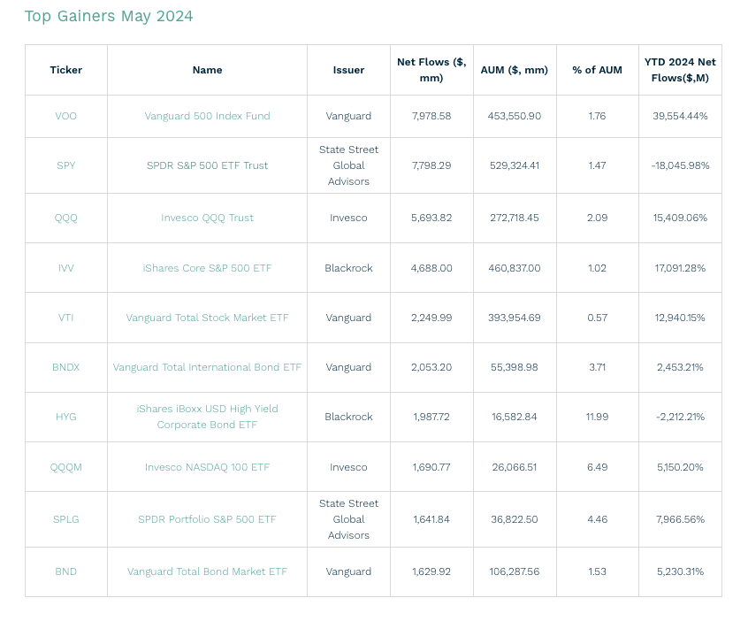Click the Name column header

click(207, 70)
